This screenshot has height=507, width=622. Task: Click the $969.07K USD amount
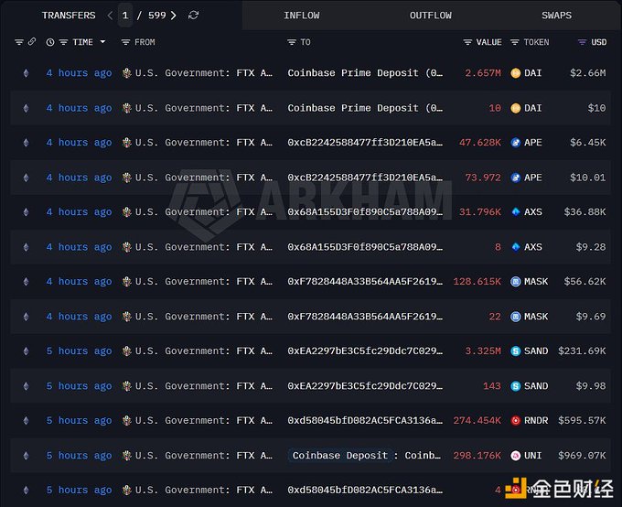pyautogui.click(x=582, y=456)
